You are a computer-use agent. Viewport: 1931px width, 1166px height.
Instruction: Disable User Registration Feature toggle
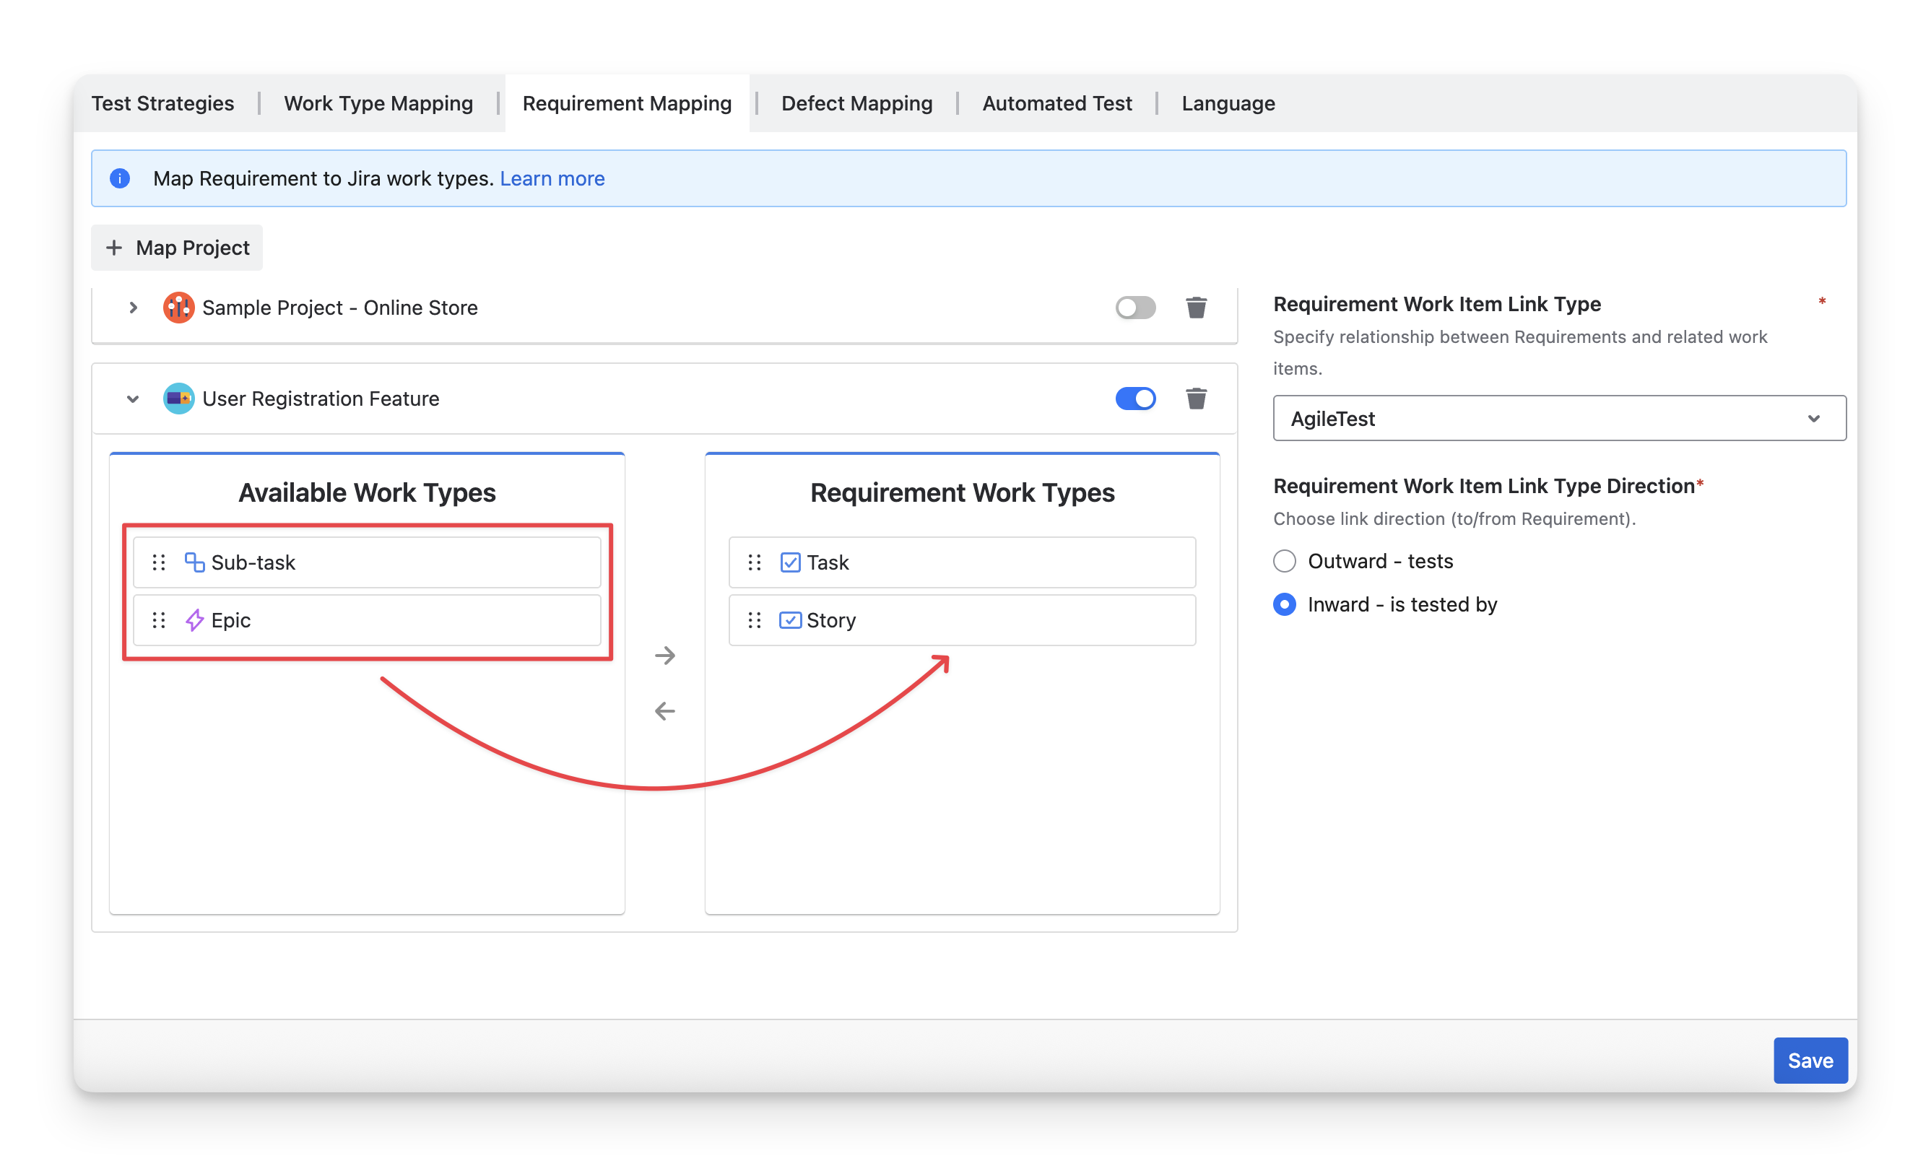1134,399
